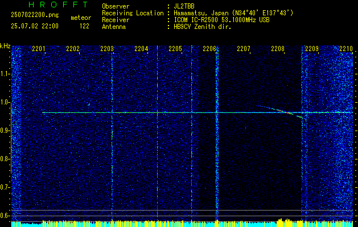Viewport: 358px width, 227px height.
Task: Click the kHz axis unit label
Action: (x=5, y=46)
